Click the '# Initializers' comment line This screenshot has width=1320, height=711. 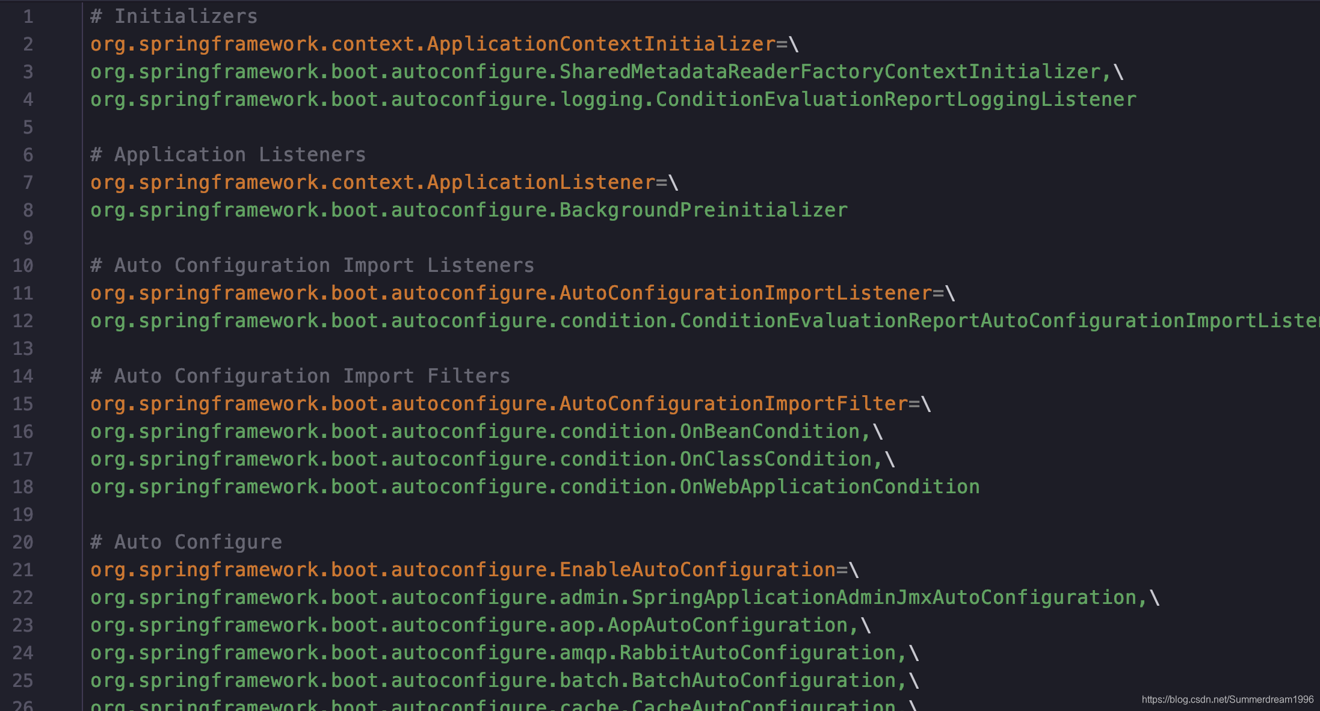click(174, 16)
